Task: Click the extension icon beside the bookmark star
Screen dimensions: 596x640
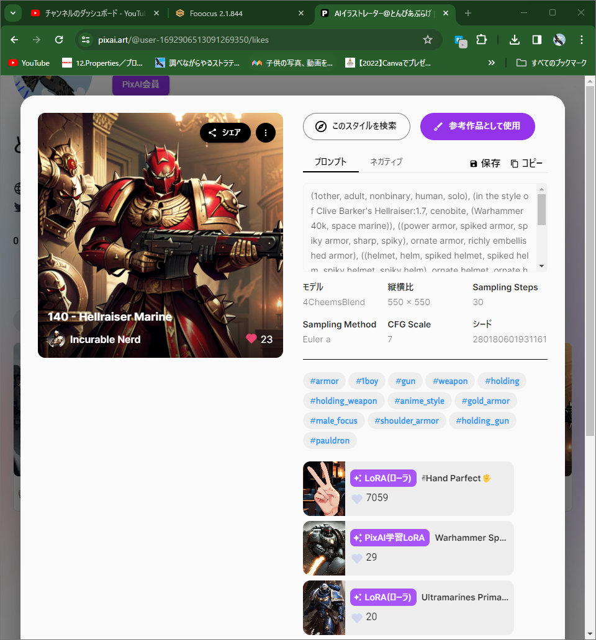Action: point(461,41)
